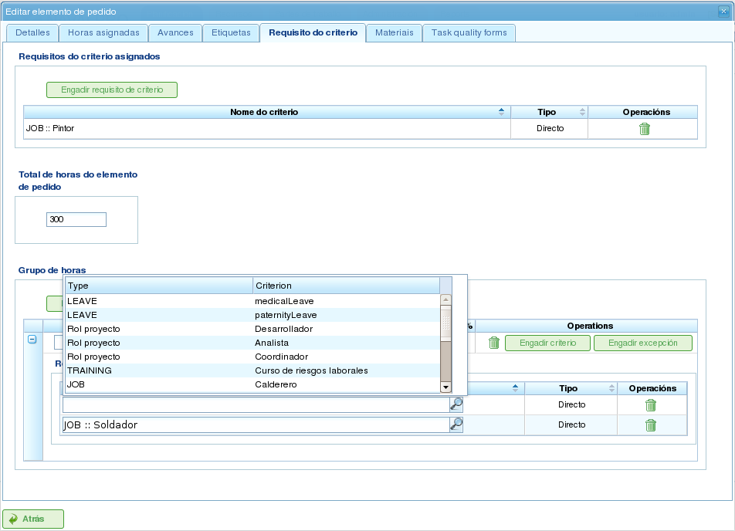Screen dimensions: 735x531
Task: Go to the Materiais tab
Action: click(x=394, y=32)
